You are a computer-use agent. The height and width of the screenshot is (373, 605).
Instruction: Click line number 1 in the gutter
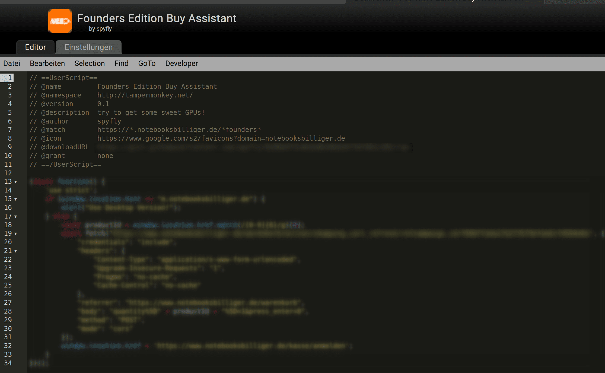click(10, 78)
